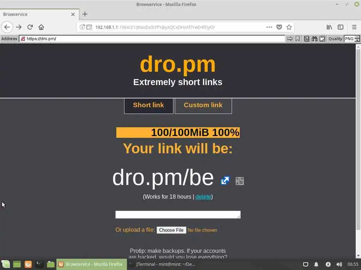
Task: Increase Quality with stepper up arrow
Action: 357,37
